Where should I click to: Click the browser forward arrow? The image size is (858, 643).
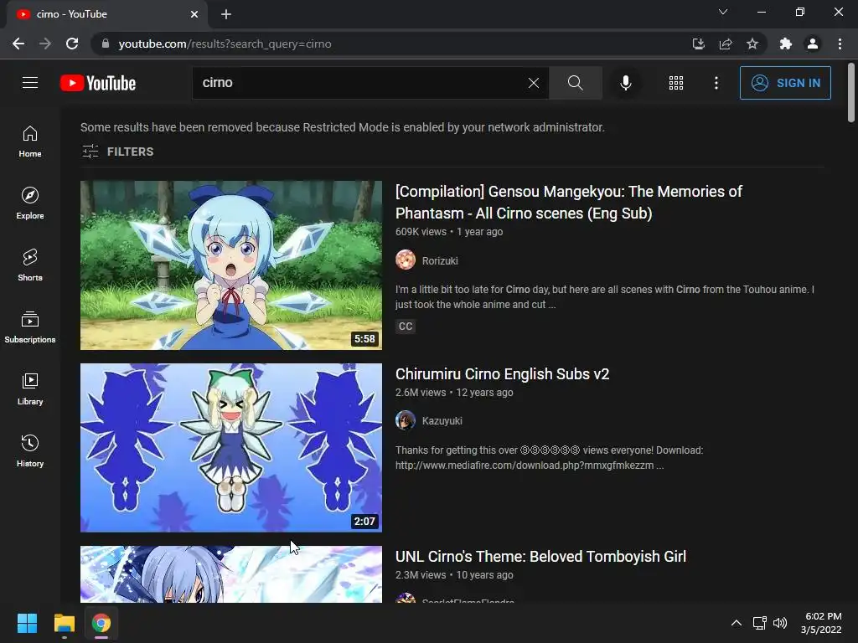pyautogui.click(x=45, y=44)
